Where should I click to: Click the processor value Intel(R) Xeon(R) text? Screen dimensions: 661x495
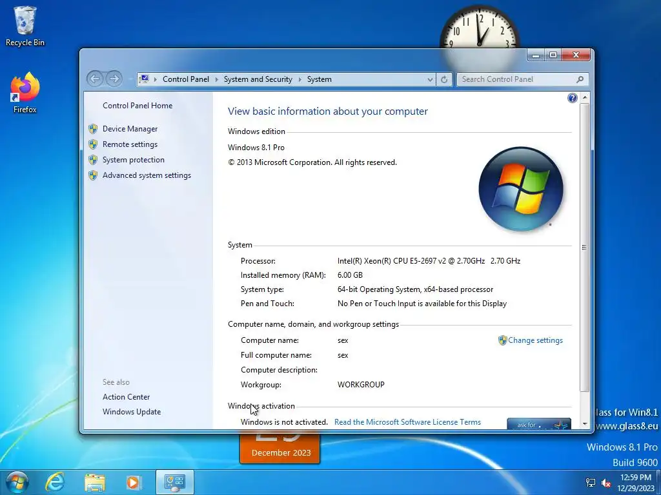pos(429,261)
